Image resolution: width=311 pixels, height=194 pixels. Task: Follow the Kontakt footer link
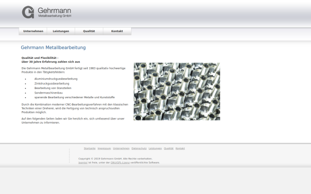[180, 148]
